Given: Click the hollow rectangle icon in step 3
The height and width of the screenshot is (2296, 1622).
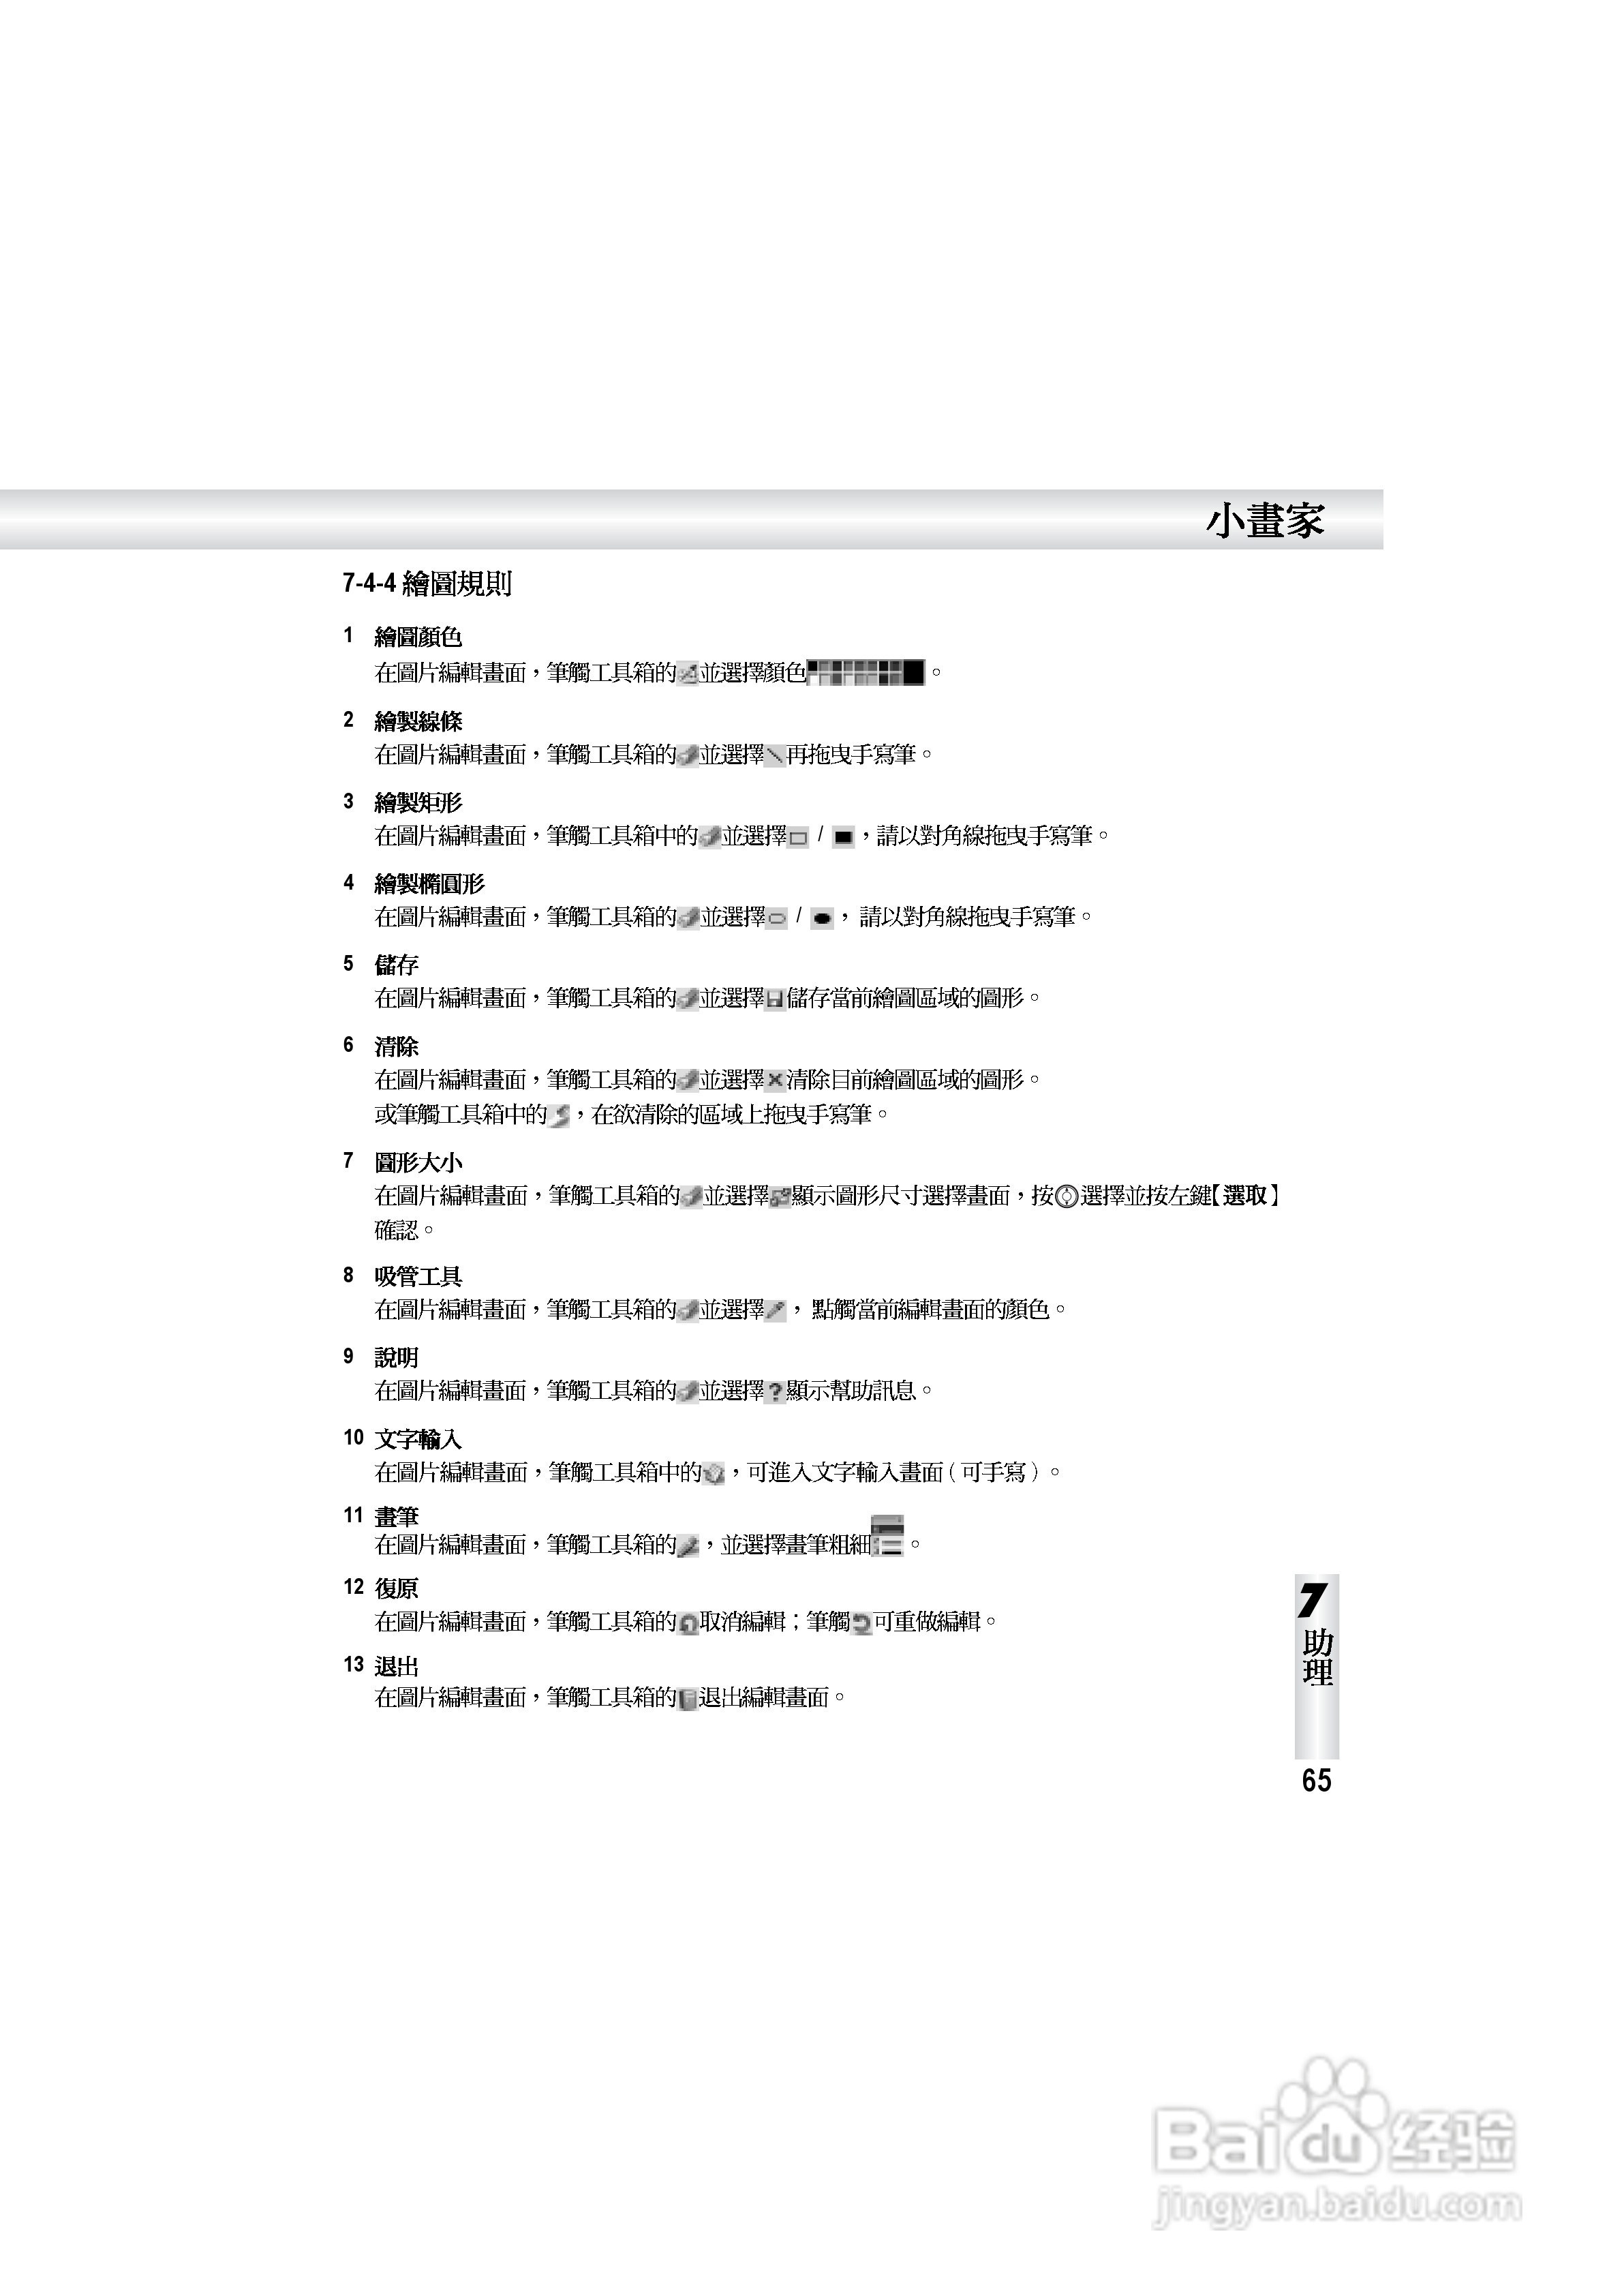Looking at the screenshot, I should click(x=798, y=838).
